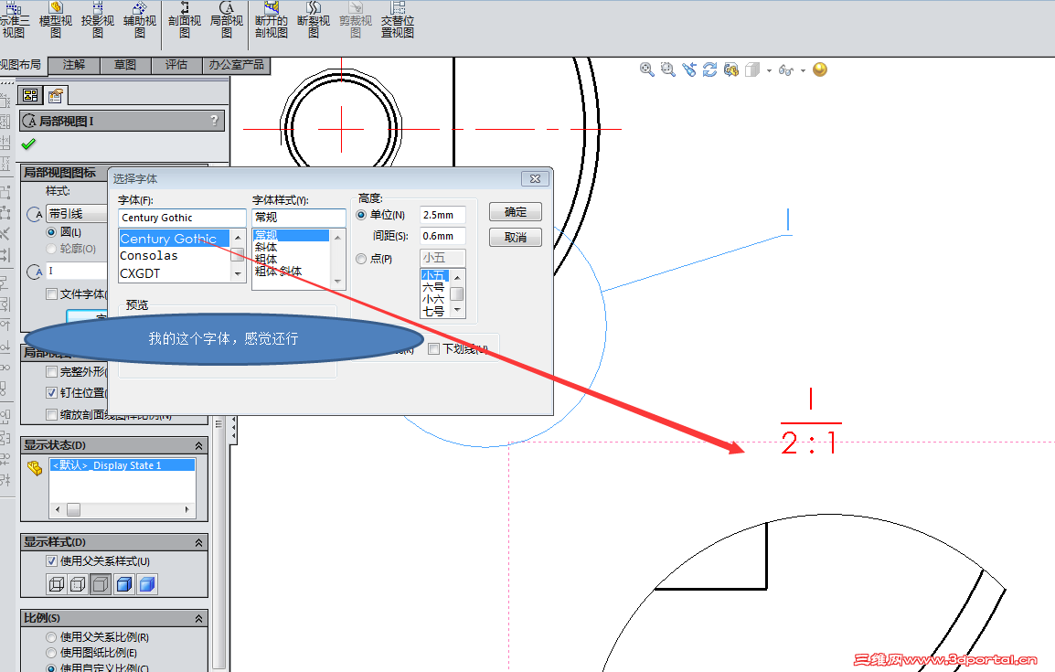Uncheck 使用父关系样式(U) checkbox

[51, 561]
